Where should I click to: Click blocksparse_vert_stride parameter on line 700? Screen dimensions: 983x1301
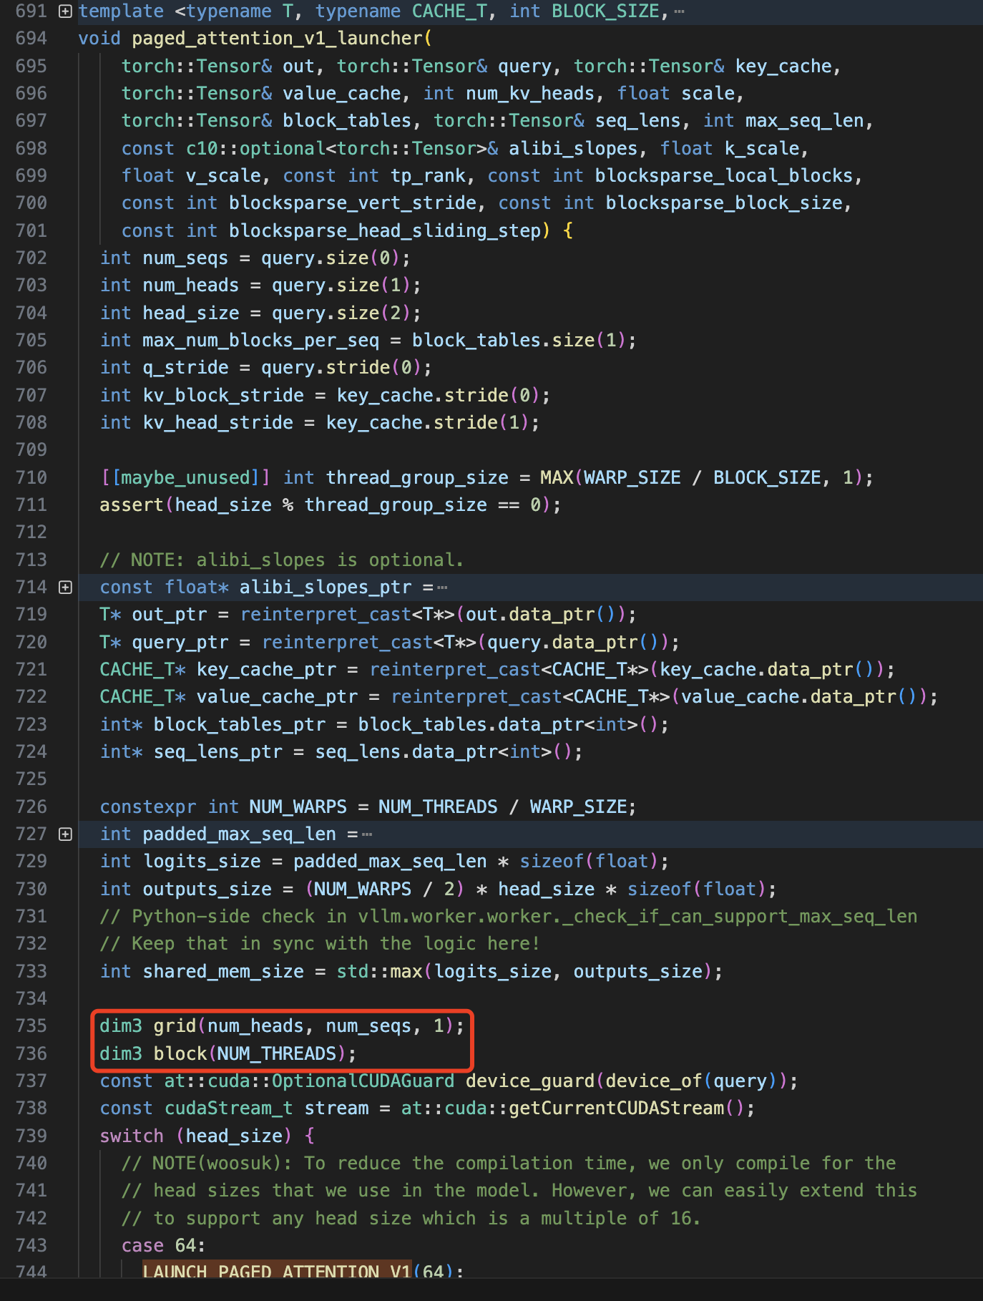tap(353, 203)
